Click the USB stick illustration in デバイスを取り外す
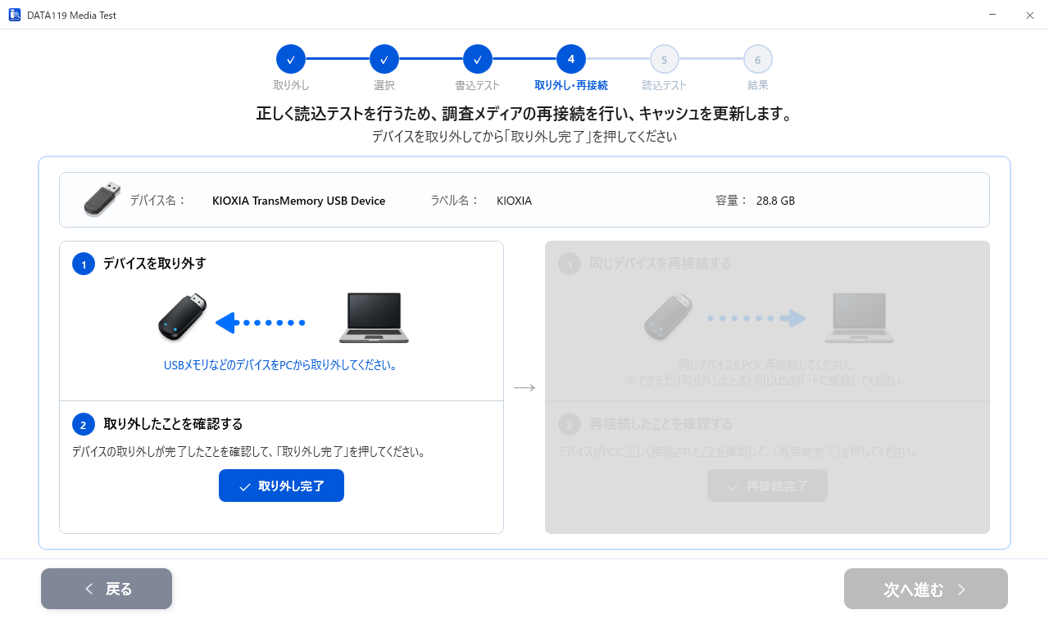Viewport: 1049px width, 619px height. pos(182,317)
